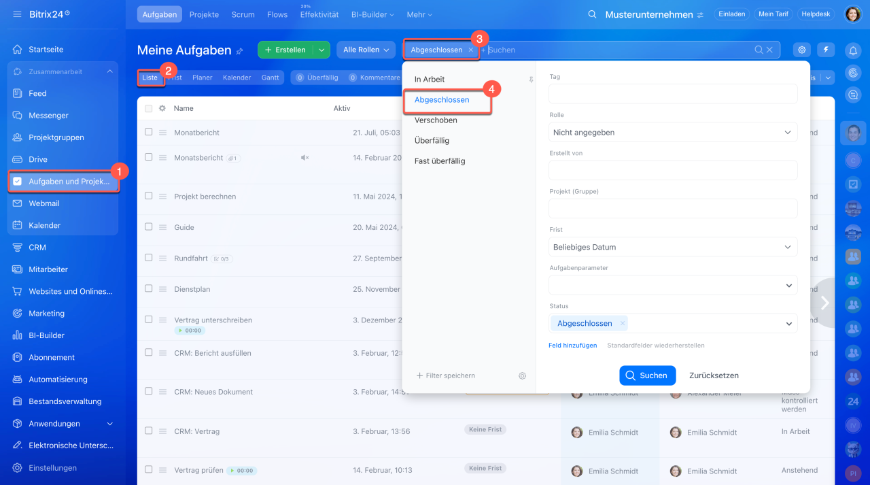The image size is (870, 485).
Task: Clear the search field with the X
Action: click(x=770, y=50)
